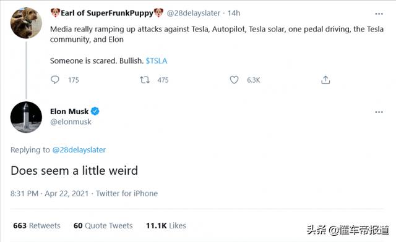Click the @28delayslater link after Replying to
This screenshot has height=242, width=396.
[79, 150]
